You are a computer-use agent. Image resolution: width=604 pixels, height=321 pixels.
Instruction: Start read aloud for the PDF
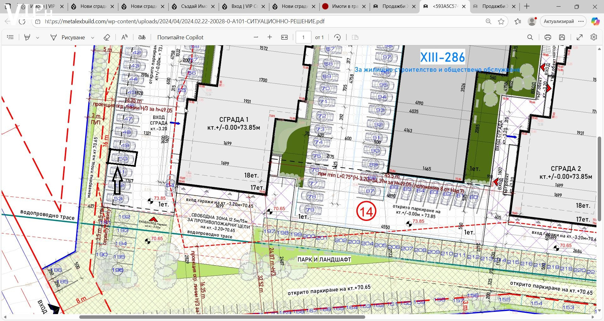point(125,37)
